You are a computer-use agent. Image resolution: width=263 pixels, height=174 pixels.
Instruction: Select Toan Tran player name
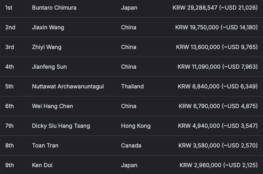45,145
